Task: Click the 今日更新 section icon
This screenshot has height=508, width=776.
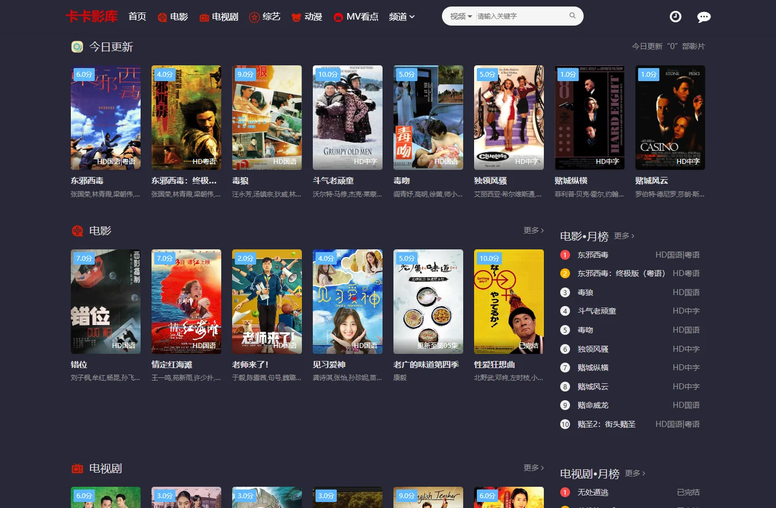Action: pyautogui.click(x=77, y=47)
